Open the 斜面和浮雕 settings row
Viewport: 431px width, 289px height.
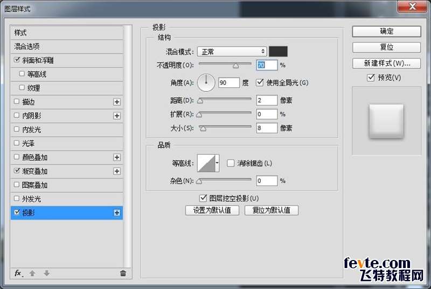pos(66,60)
